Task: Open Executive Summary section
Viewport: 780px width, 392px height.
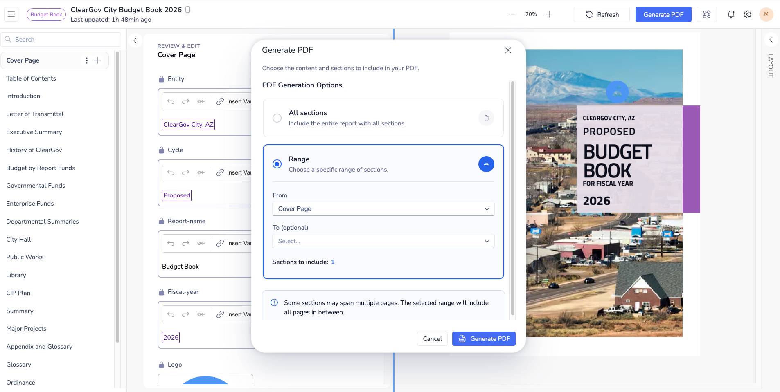Action: pyautogui.click(x=34, y=132)
